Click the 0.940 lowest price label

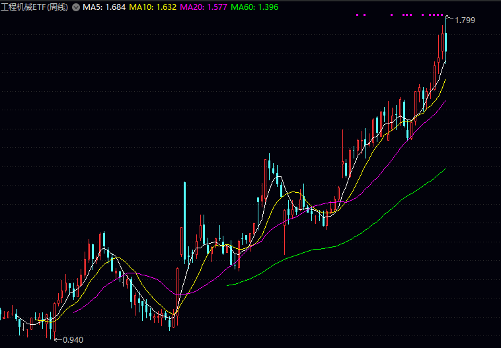pos(73,340)
